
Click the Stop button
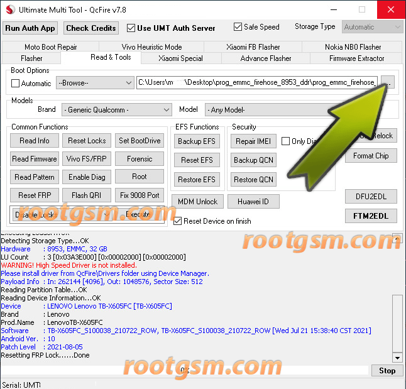point(387,371)
